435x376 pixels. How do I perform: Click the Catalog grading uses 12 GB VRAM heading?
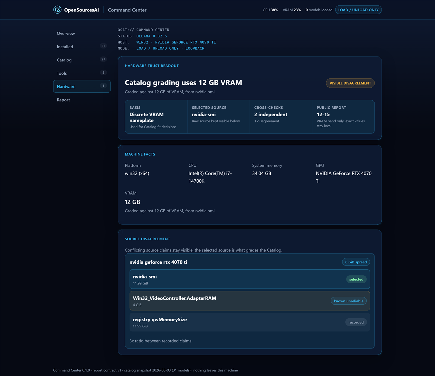click(x=183, y=83)
